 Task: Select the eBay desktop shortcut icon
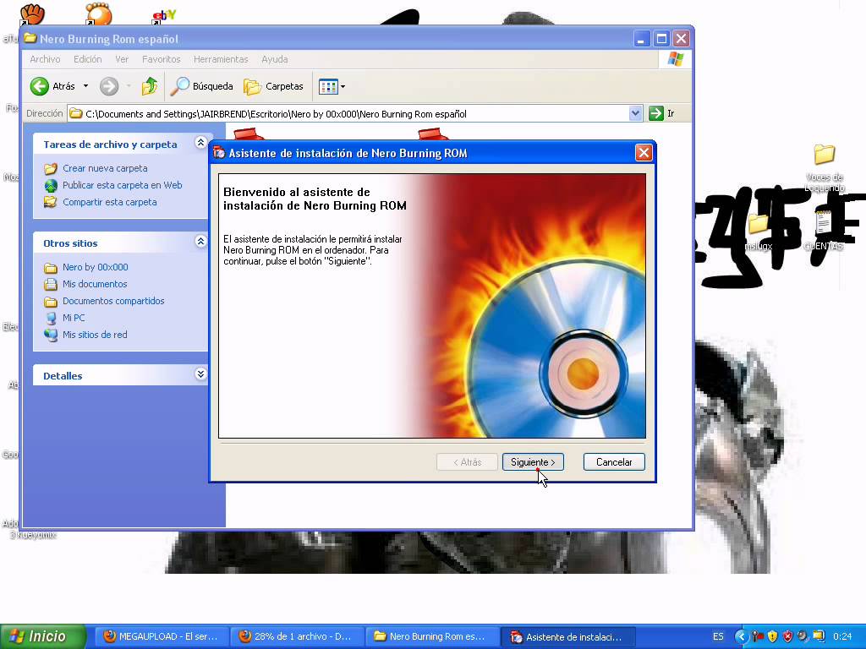pos(164,15)
